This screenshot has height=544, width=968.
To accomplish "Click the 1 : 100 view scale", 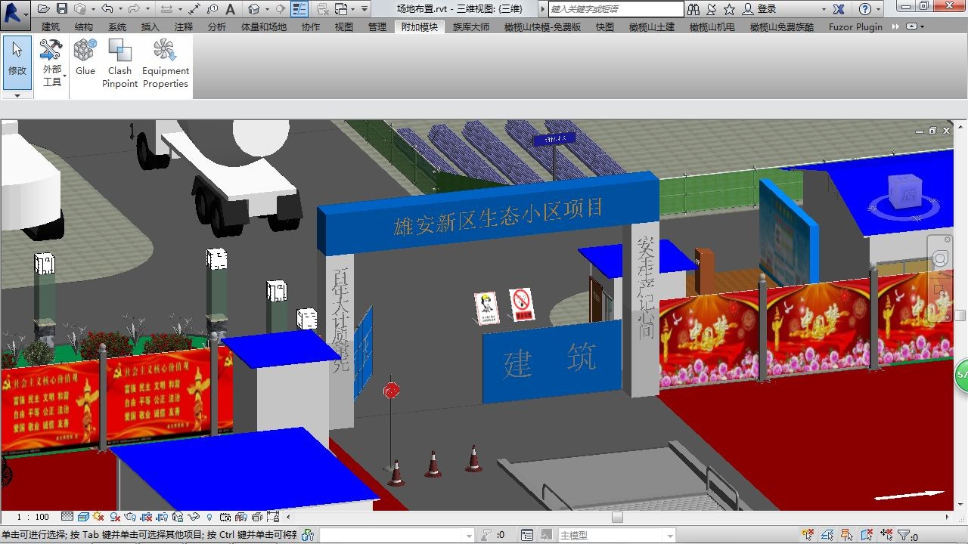I will [x=33, y=517].
